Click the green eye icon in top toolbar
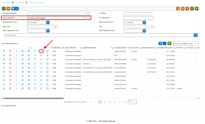 click(x=197, y=8)
